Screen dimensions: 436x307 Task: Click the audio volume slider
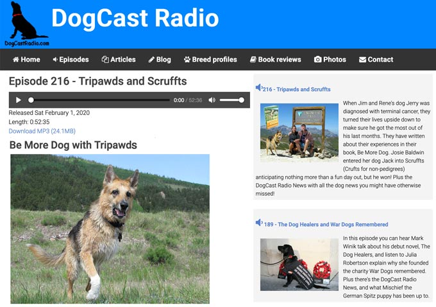coord(232,100)
